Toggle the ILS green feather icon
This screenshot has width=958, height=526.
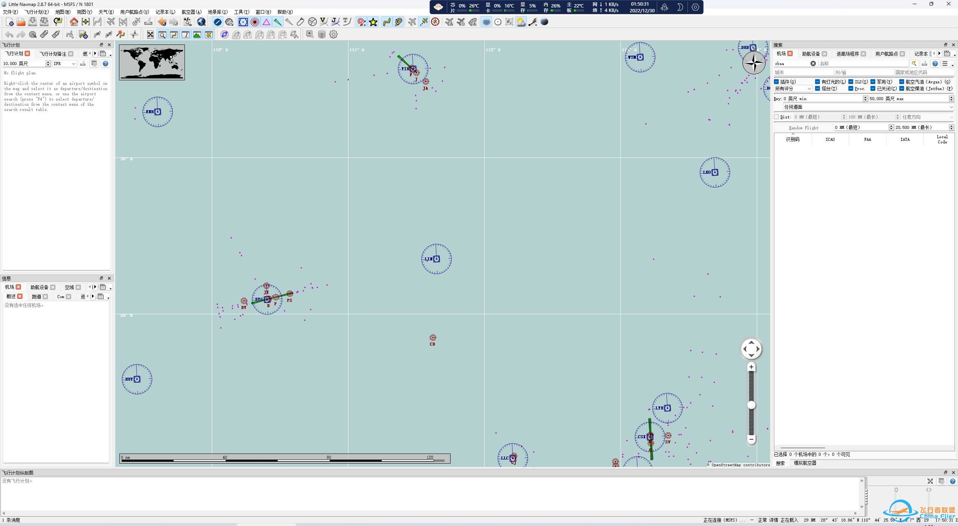(x=278, y=22)
